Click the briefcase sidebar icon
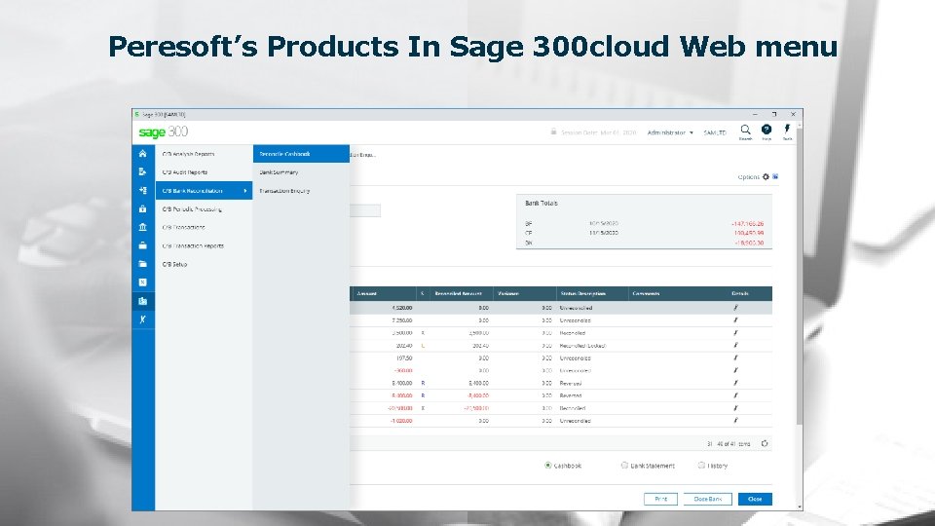Screen dimensions: 935x526 pyautogui.click(x=142, y=245)
